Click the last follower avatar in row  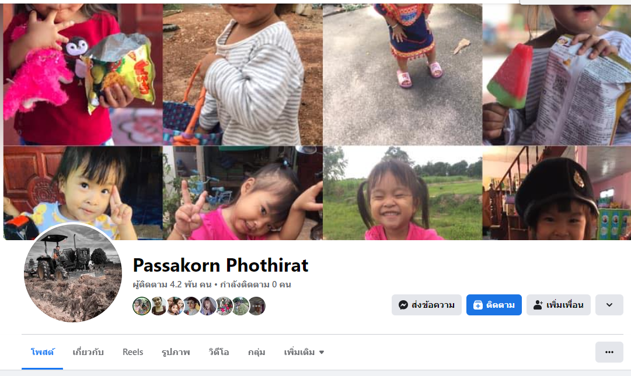tap(257, 306)
